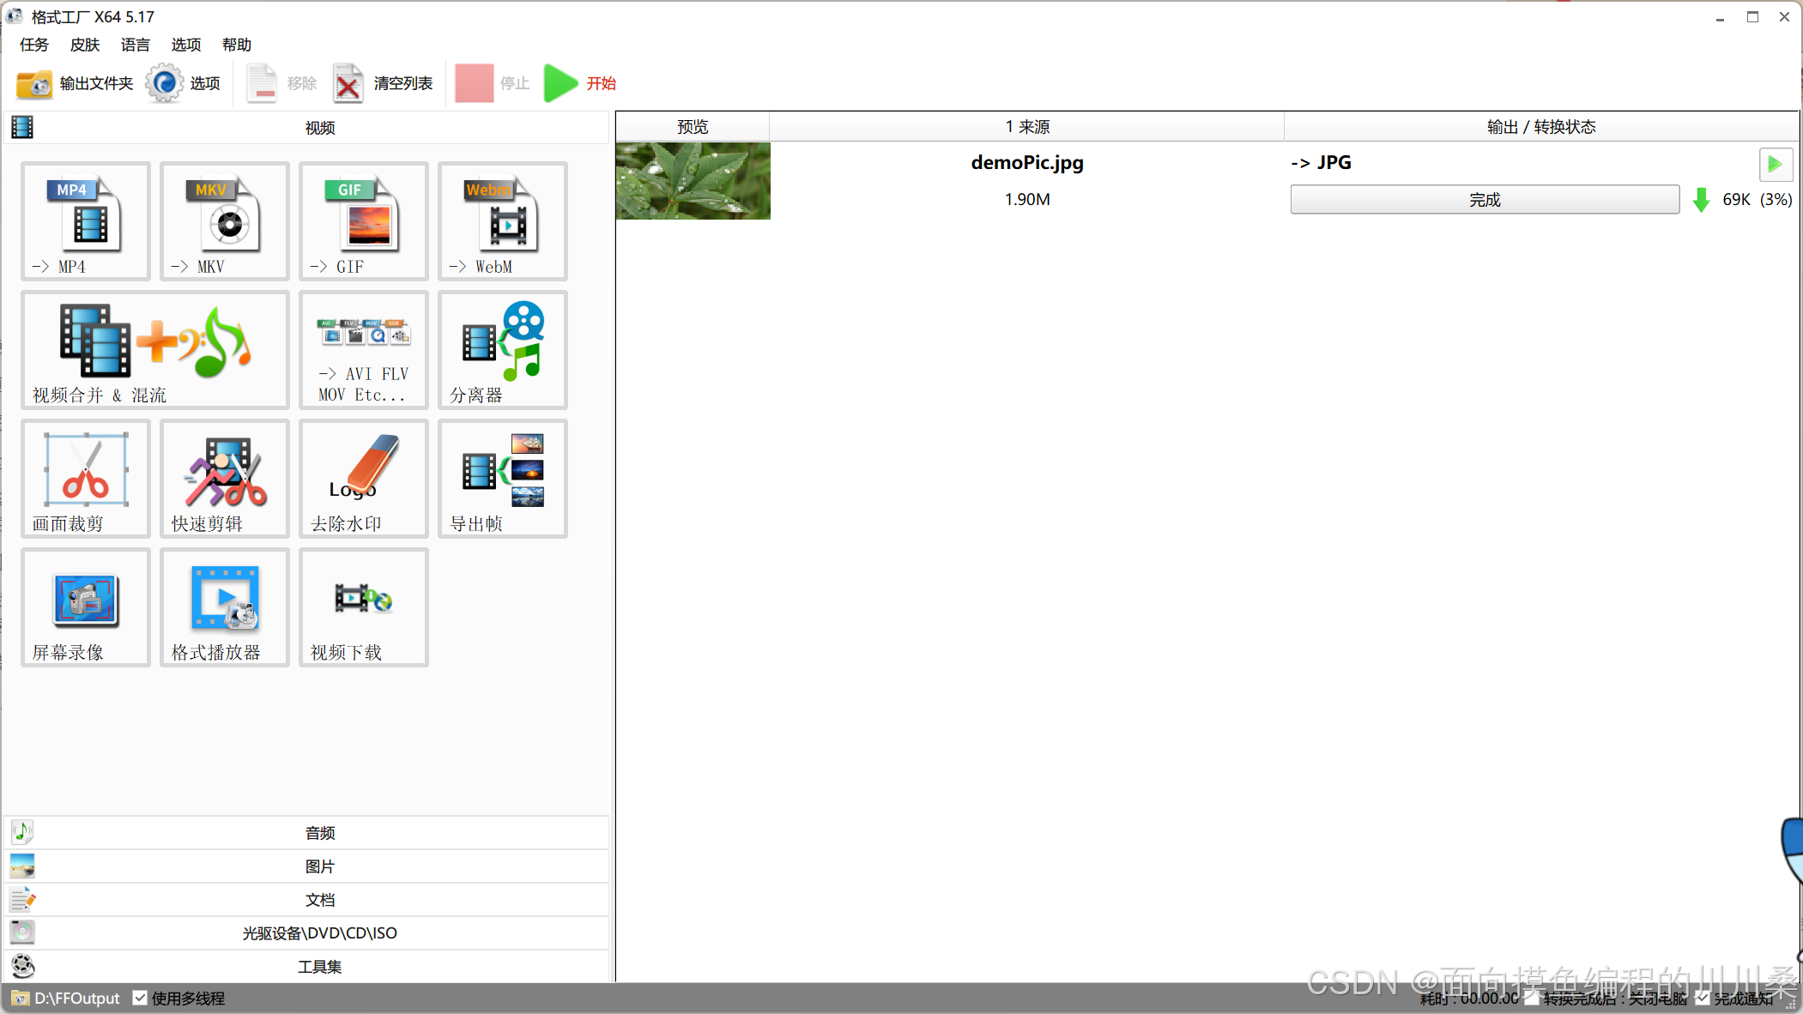Open 视频合并 & 混流 merge tool
1803x1014 pixels.
[154, 349]
